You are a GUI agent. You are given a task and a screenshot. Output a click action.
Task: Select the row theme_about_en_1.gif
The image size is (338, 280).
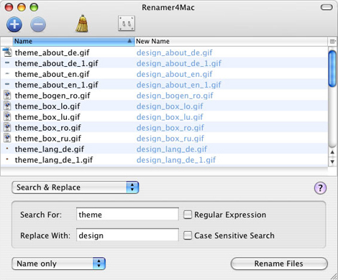pos(164,85)
